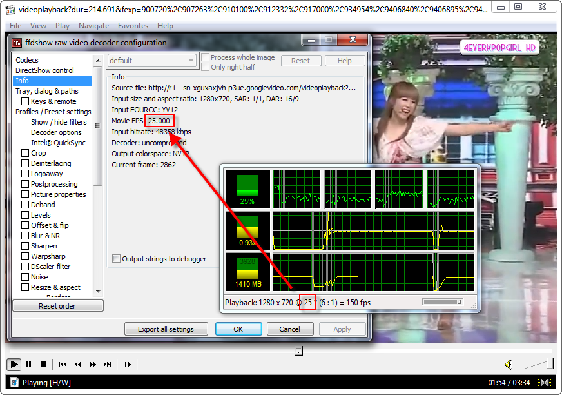The width and height of the screenshot is (562, 395).
Task: Skip to next track button
Action: 108,365
